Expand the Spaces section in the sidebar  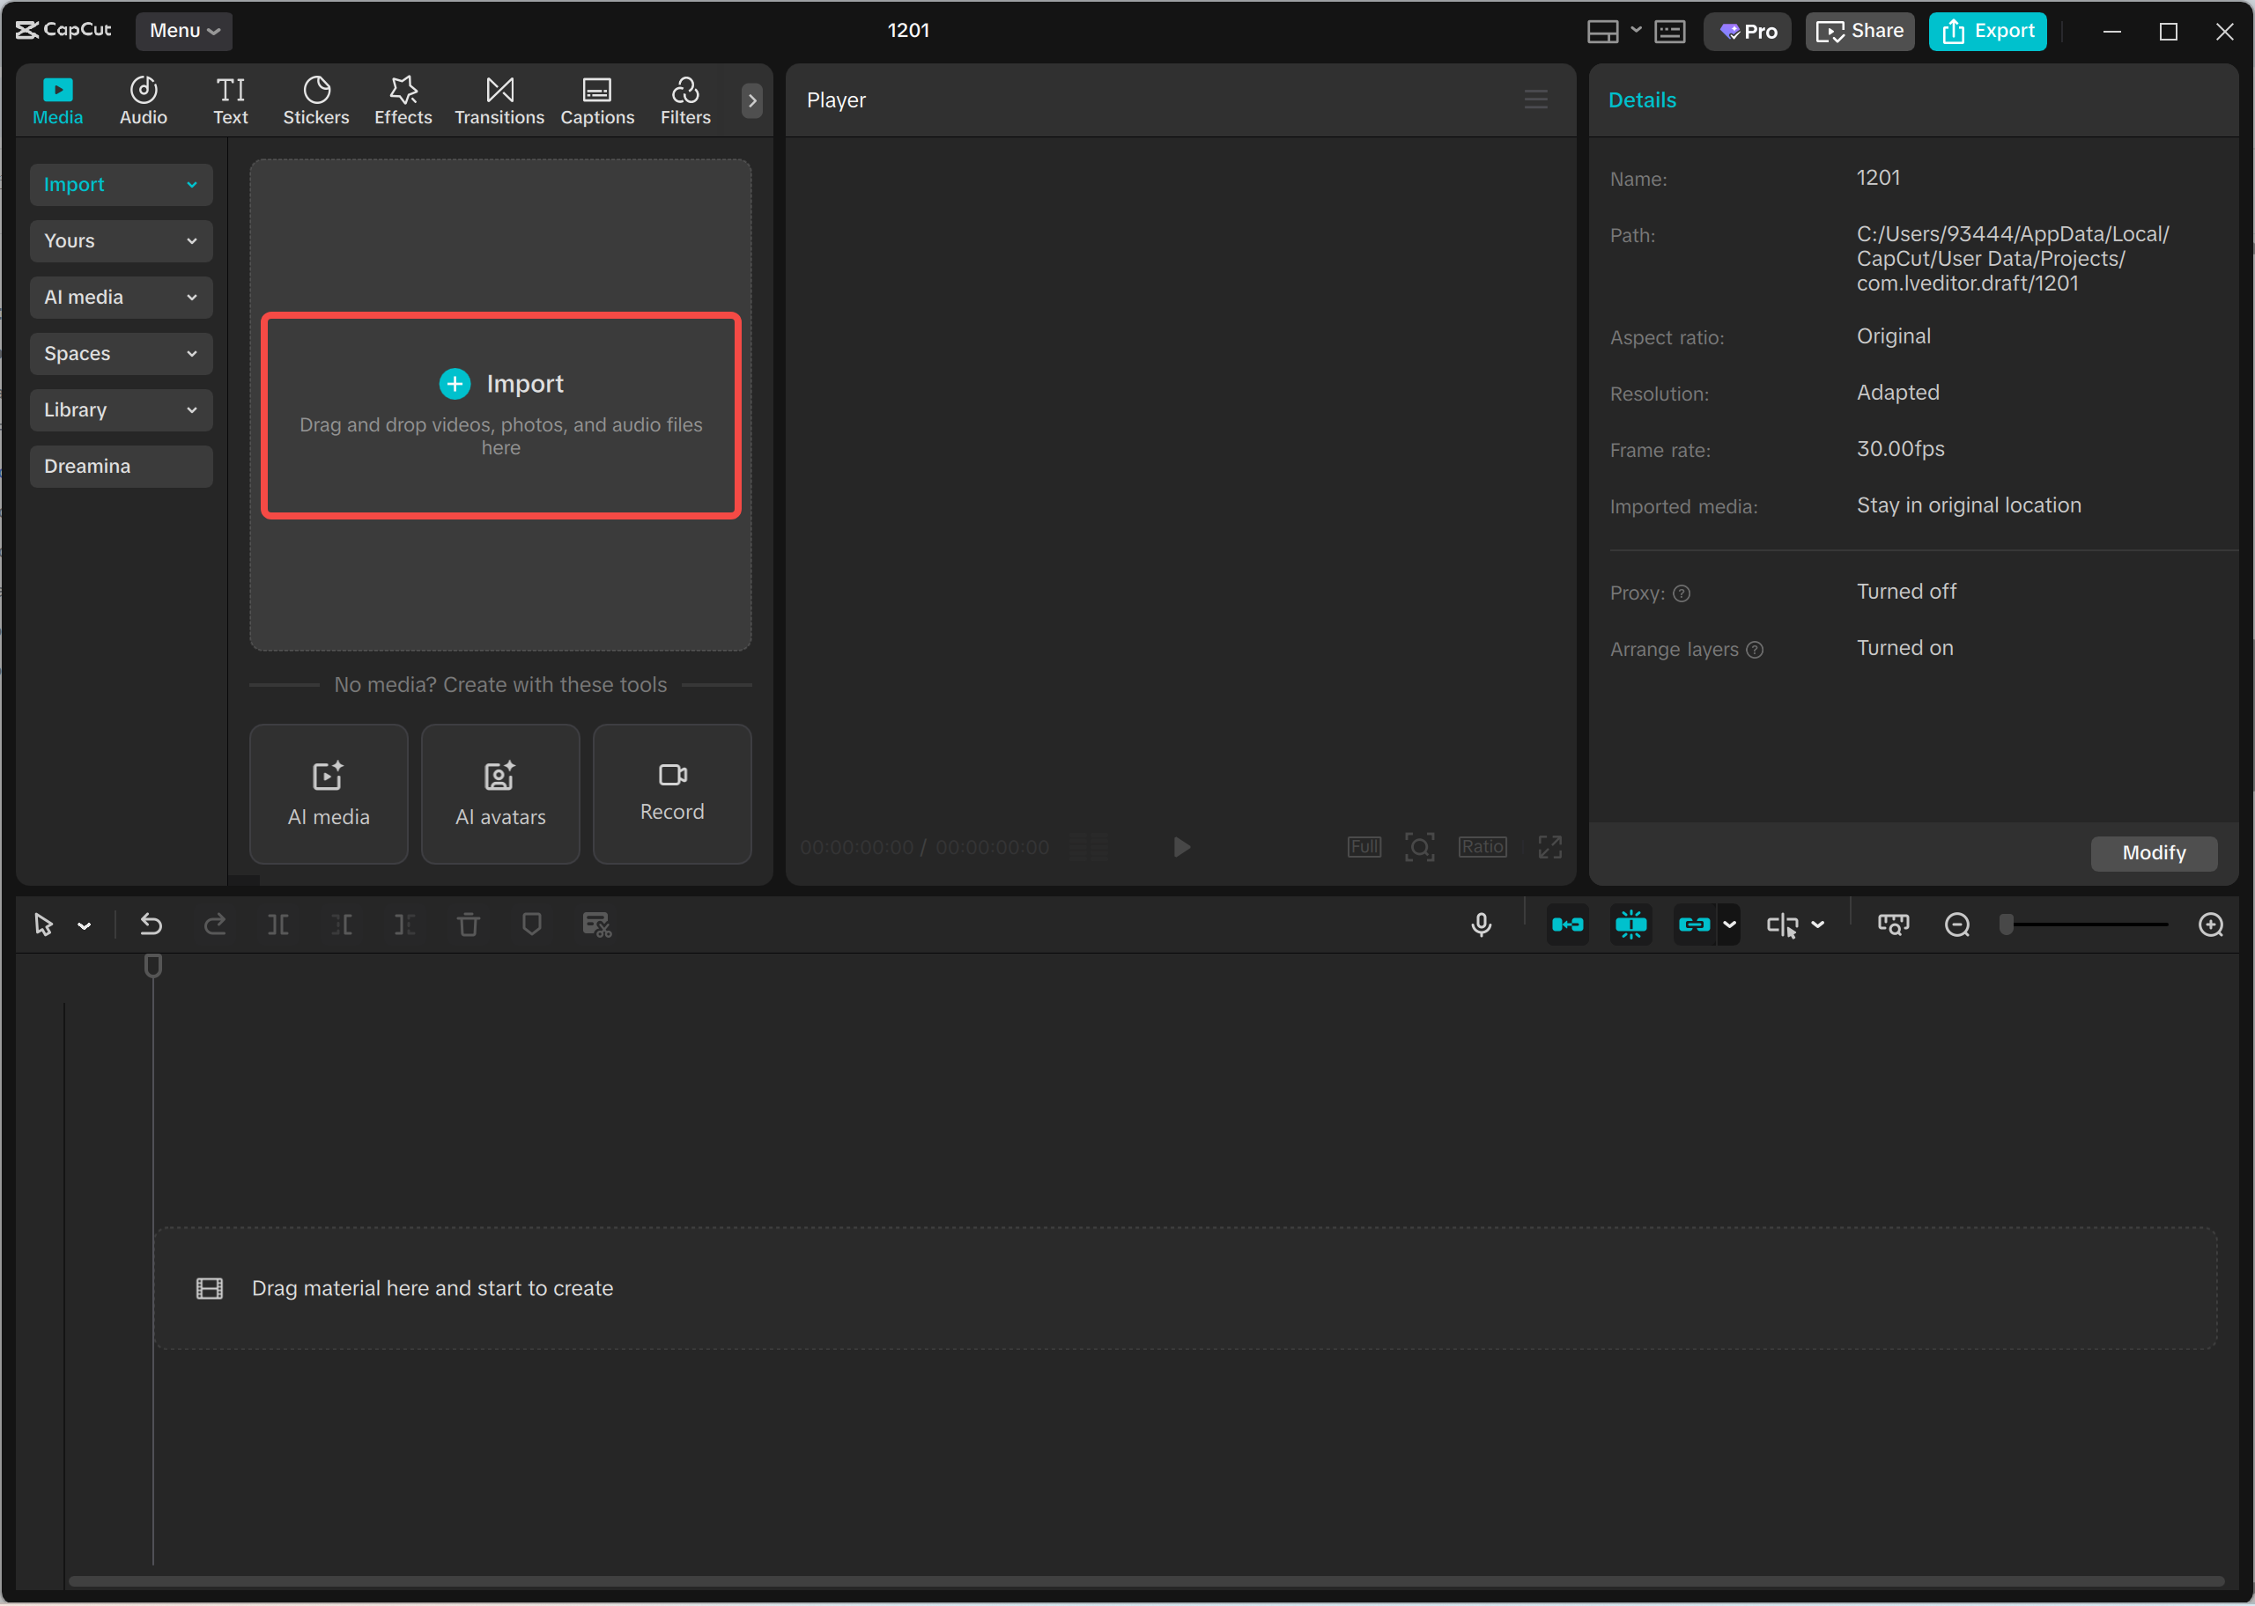tap(121, 353)
